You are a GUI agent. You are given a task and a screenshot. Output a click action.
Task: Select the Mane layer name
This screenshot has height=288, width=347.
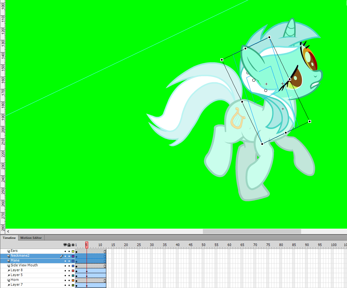click(x=15, y=261)
